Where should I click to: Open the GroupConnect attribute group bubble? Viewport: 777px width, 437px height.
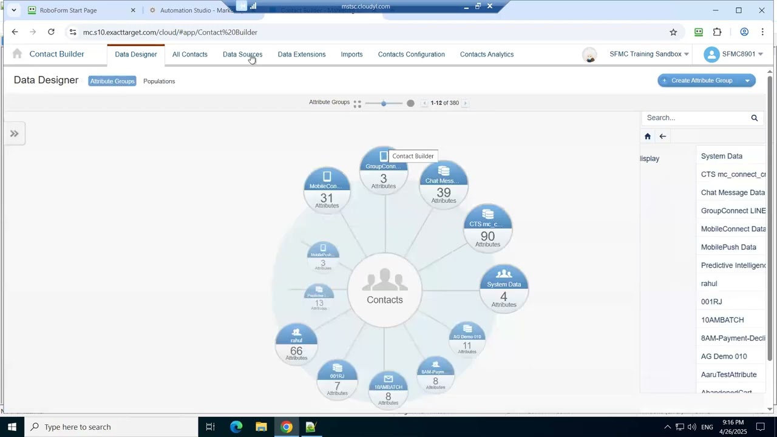pos(383,171)
